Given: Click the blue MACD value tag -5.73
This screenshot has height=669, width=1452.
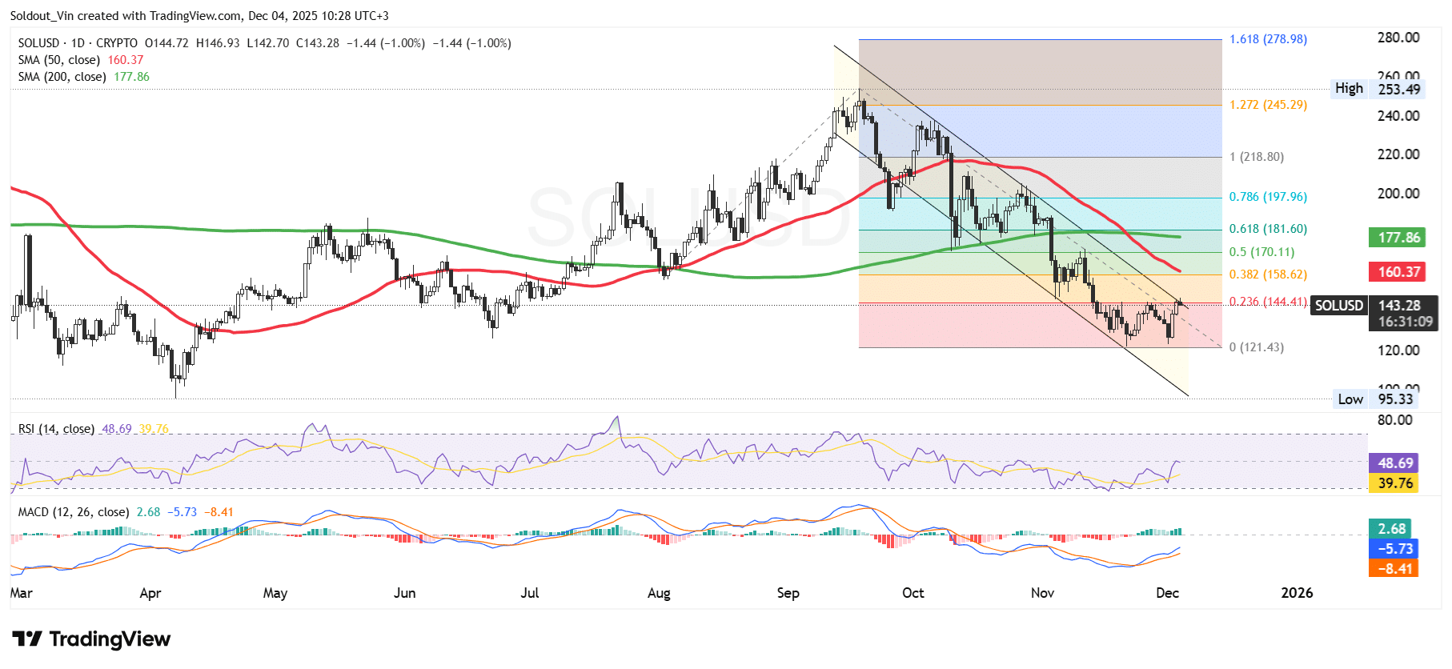Looking at the screenshot, I should [x=1394, y=549].
